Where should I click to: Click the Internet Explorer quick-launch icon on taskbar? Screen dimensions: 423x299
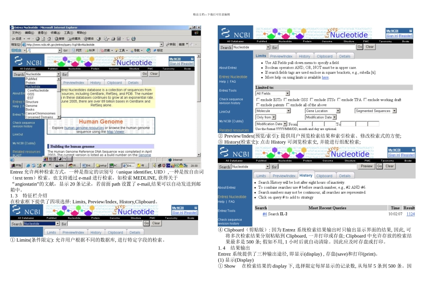pos(28,166)
